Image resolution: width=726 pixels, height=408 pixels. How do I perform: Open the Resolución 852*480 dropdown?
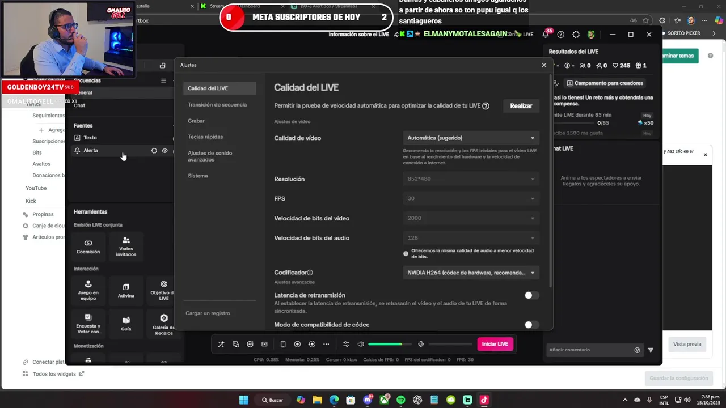[471, 179]
